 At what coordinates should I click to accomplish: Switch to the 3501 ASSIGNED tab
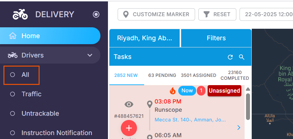tap(198, 75)
